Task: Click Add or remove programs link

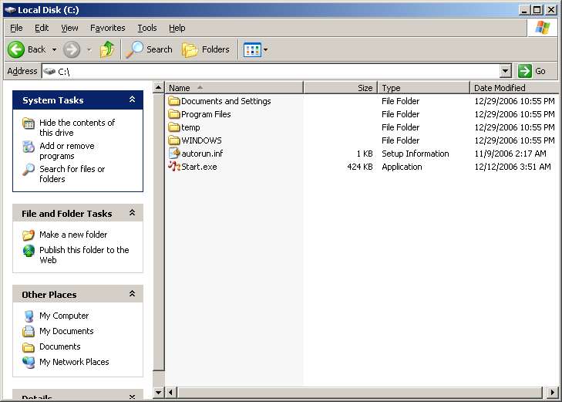Action: pyautogui.click(x=66, y=151)
